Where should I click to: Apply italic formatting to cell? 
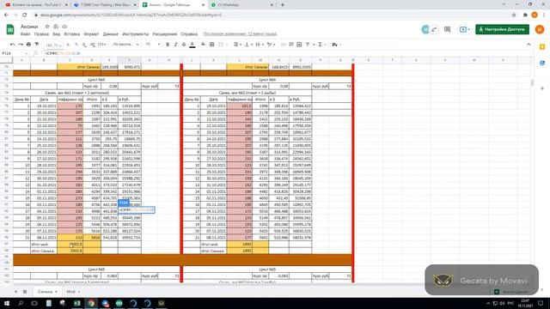click(x=175, y=45)
